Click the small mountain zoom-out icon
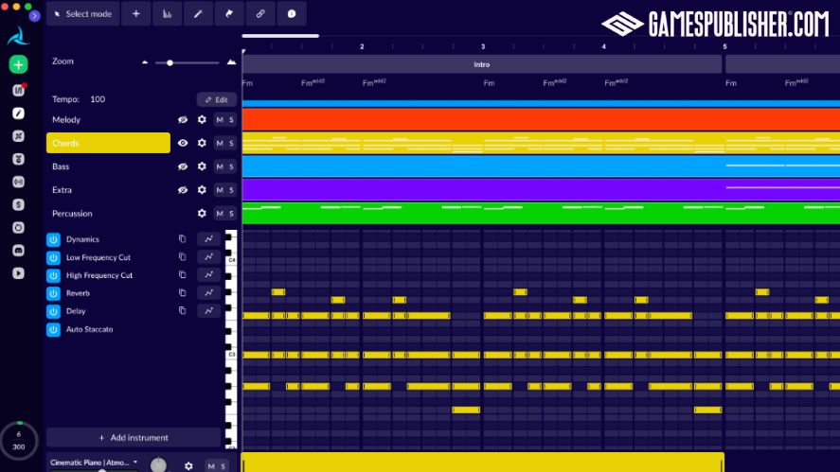Viewport: 840px width, 472px height. point(145,62)
